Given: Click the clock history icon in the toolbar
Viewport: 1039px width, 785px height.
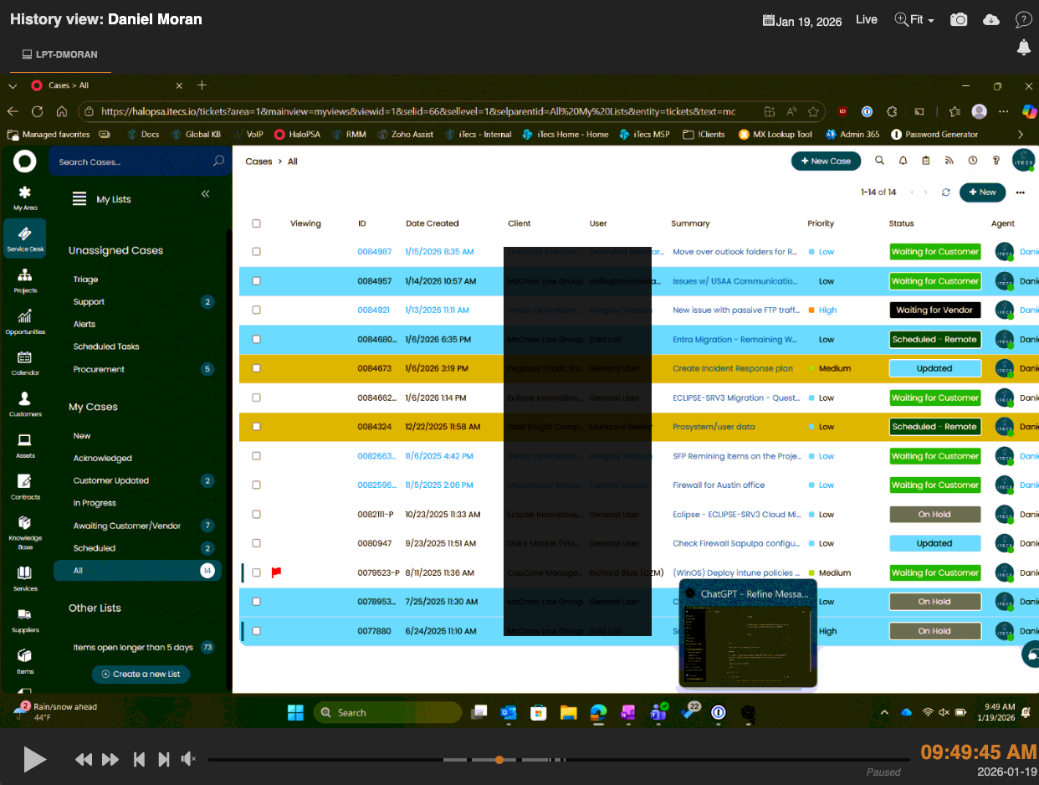Looking at the screenshot, I should (x=970, y=161).
